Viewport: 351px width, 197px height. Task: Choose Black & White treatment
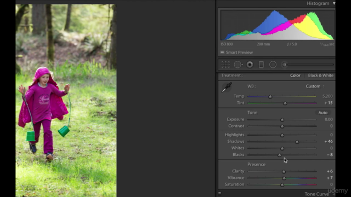click(320, 76)
